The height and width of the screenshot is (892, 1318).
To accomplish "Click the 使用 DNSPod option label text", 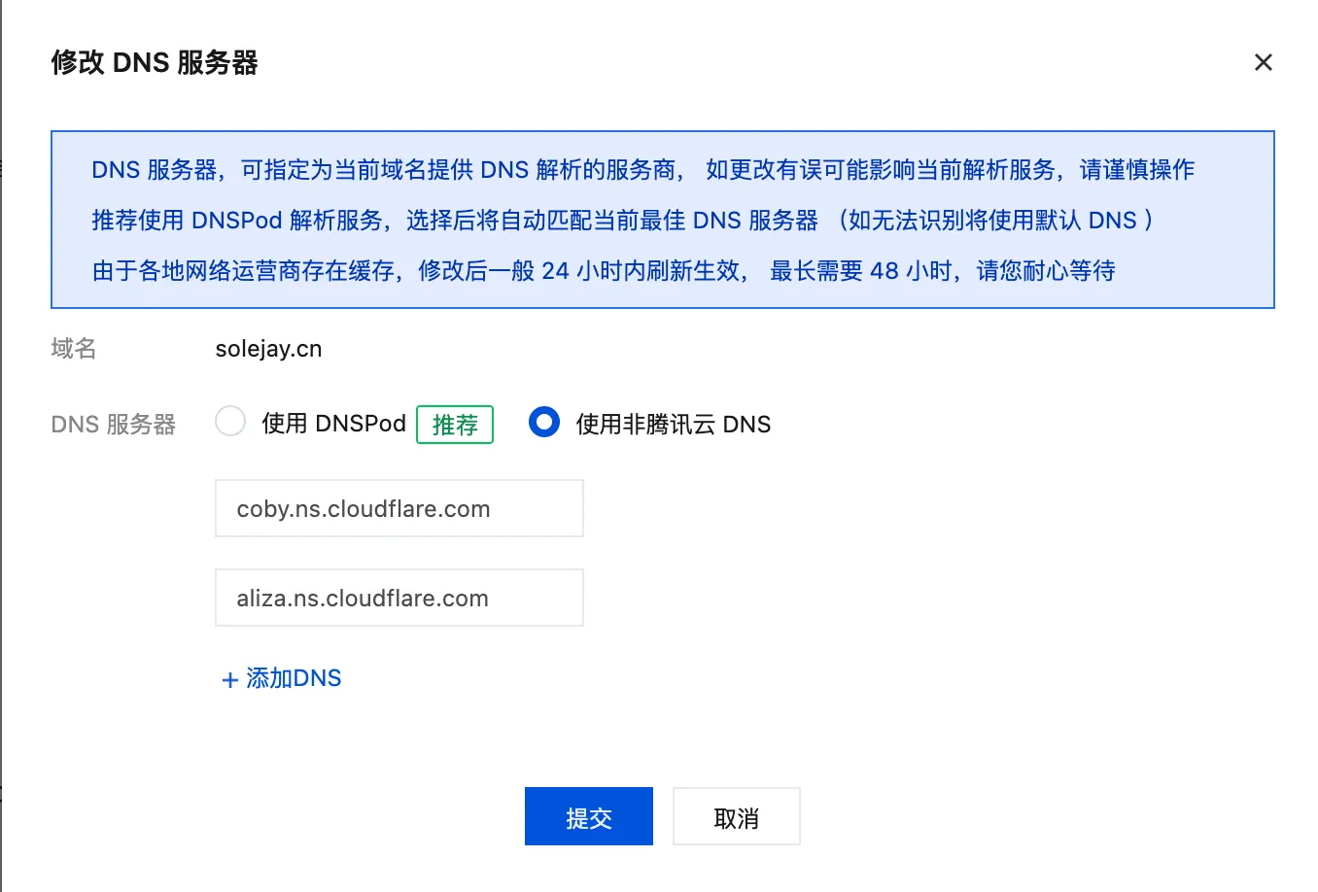I will (x=333, y=424).
